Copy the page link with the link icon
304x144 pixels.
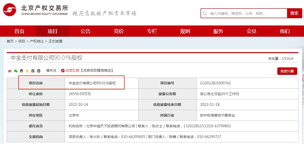[x=33, y=71]
